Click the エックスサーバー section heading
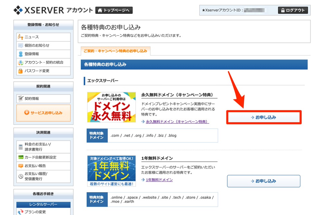Screen dimensions: 322x215 pyautogui.click(x=103, y=81)
